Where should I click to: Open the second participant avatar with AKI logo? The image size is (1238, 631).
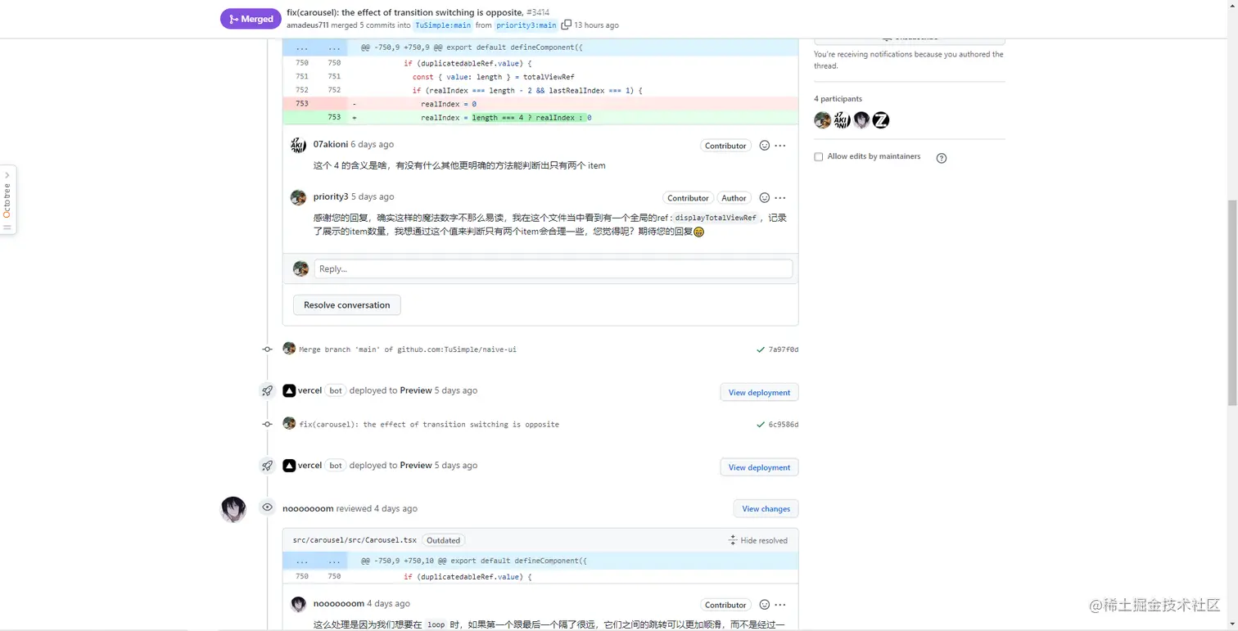(843, 120)
